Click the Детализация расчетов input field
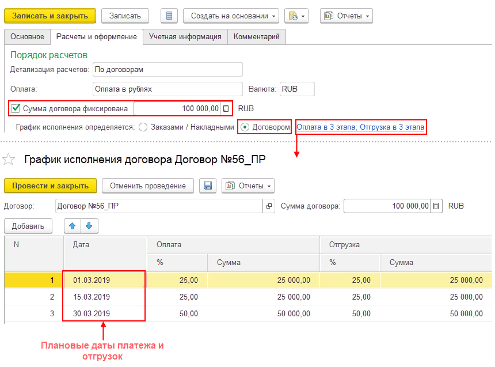 (167, 70)
